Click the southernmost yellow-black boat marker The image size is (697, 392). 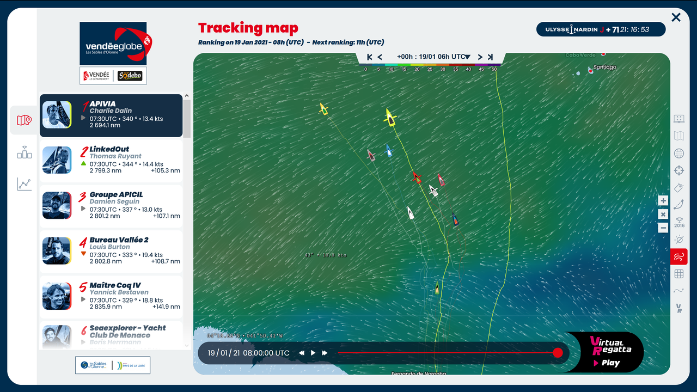[x=437, y=288]
